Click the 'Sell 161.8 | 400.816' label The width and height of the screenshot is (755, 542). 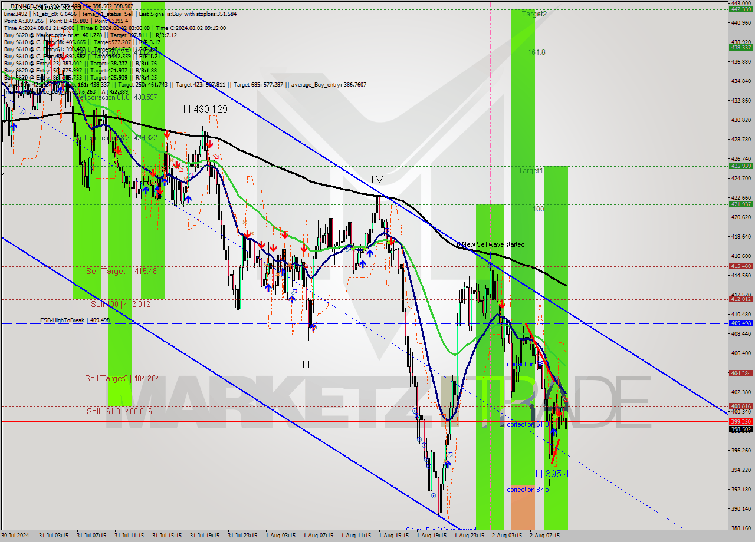point(119,411)
